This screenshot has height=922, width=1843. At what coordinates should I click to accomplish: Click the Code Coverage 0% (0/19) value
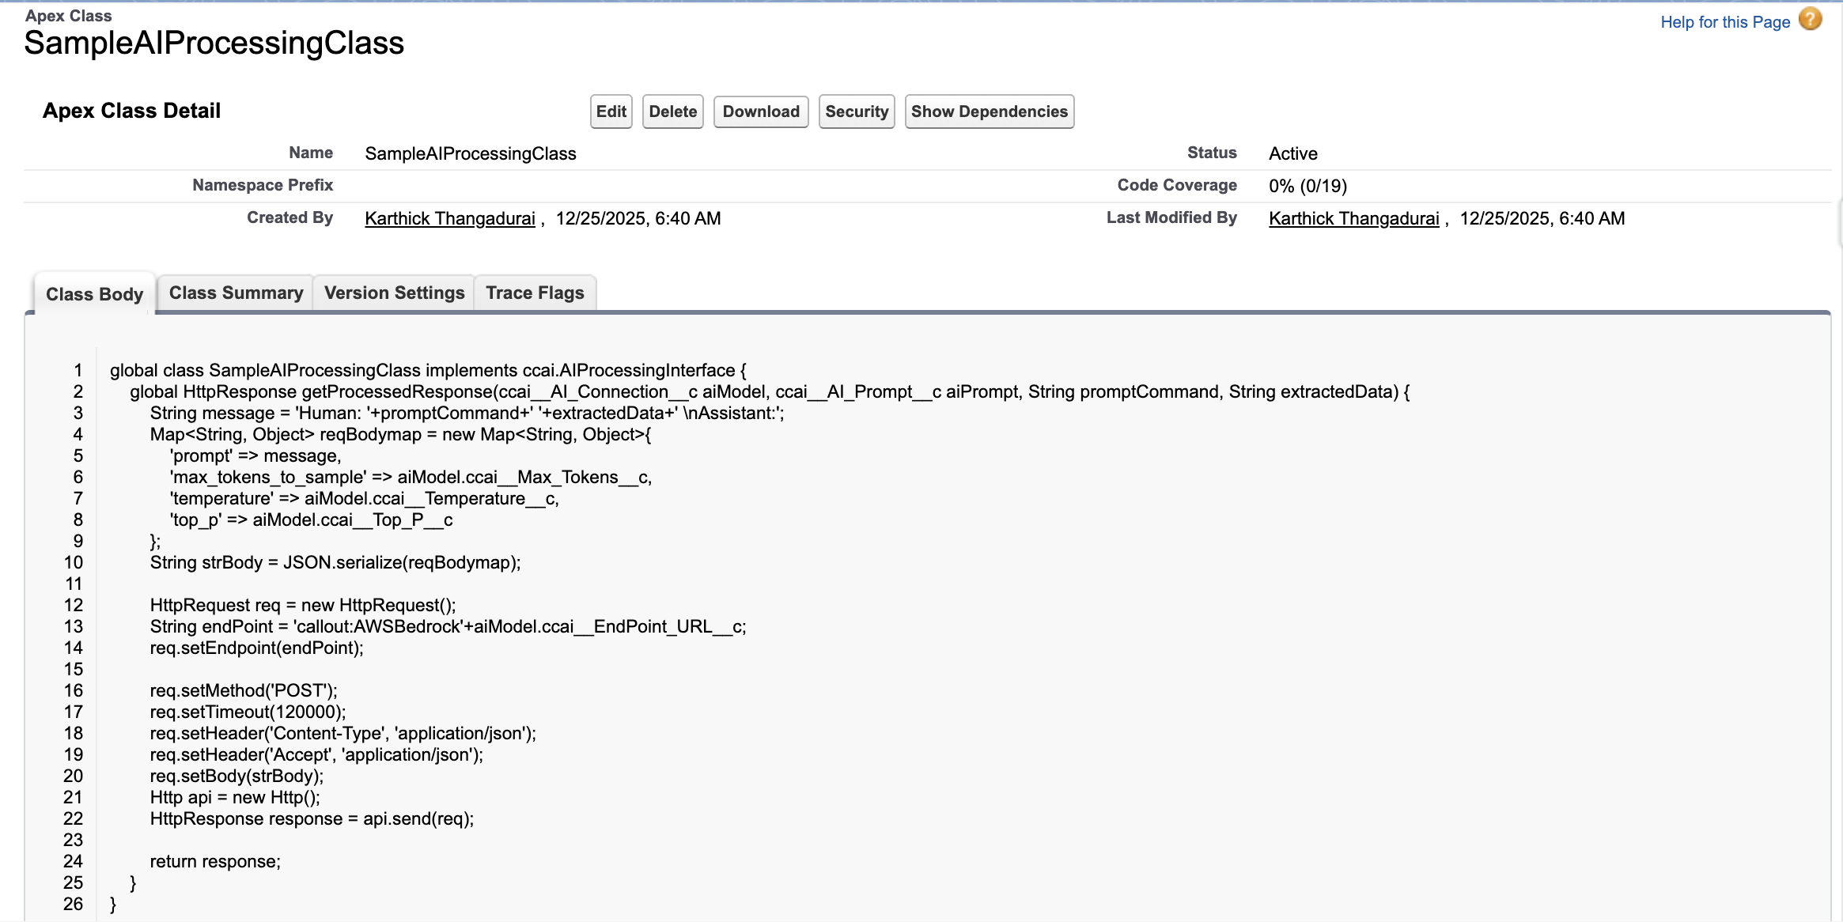pyautogui.click(x=1308, y=187)
